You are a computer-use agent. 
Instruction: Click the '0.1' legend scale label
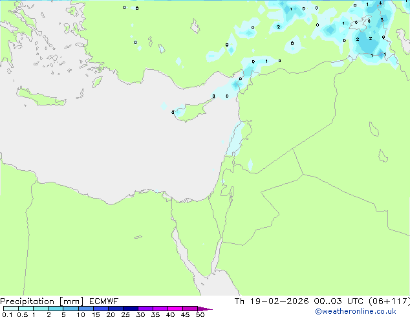point(7,314)
